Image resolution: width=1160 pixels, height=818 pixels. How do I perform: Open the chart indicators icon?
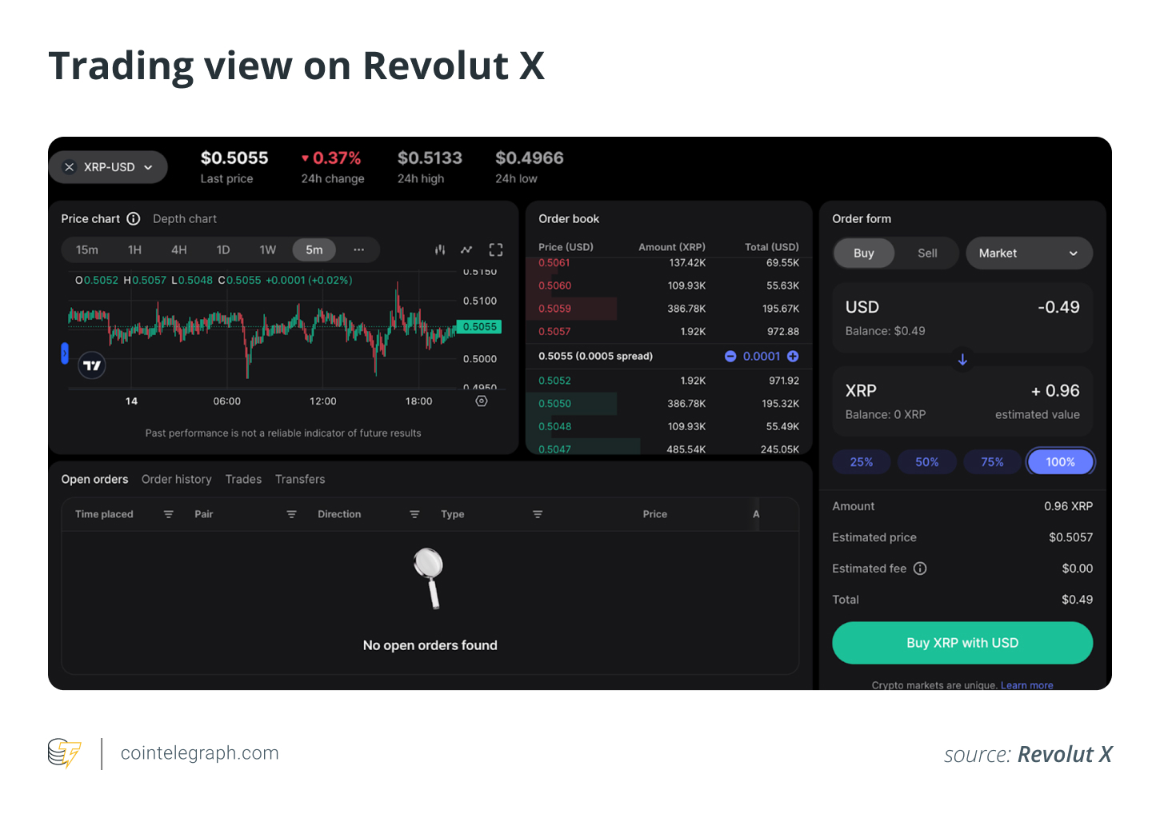pos(466,249)
